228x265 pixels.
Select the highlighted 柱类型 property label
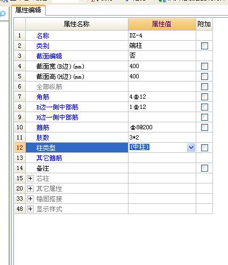pos(46,148)
